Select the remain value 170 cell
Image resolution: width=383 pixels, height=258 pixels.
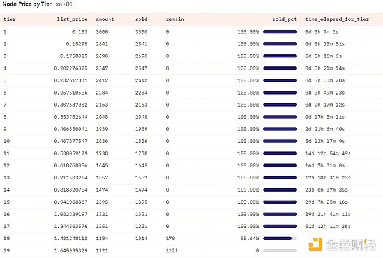170,238
